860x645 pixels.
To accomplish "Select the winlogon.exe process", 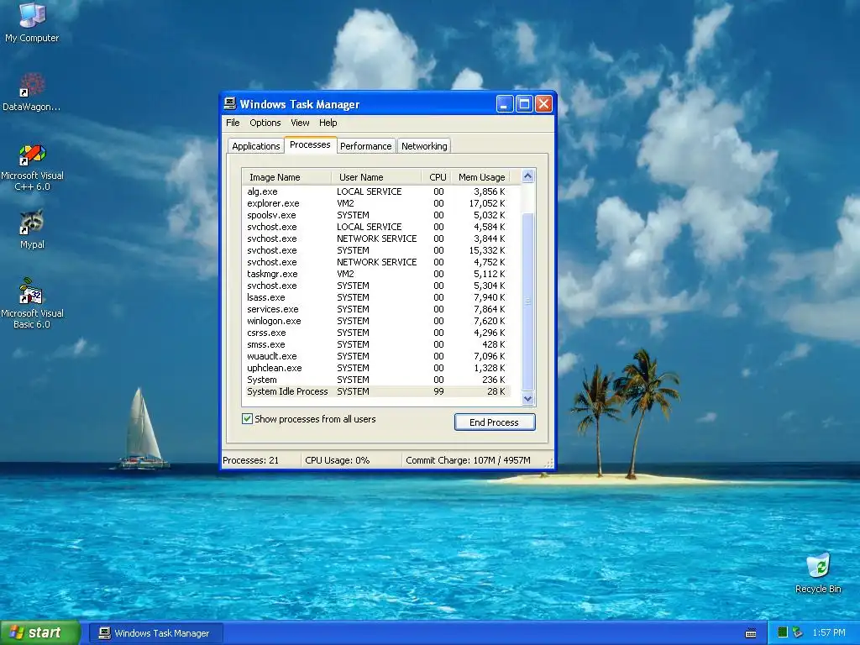I will click(x=376, y=321).
